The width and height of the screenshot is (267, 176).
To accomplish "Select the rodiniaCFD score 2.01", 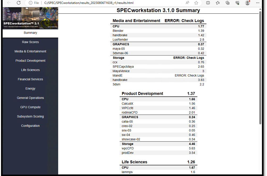I will [x=192, y=113].
